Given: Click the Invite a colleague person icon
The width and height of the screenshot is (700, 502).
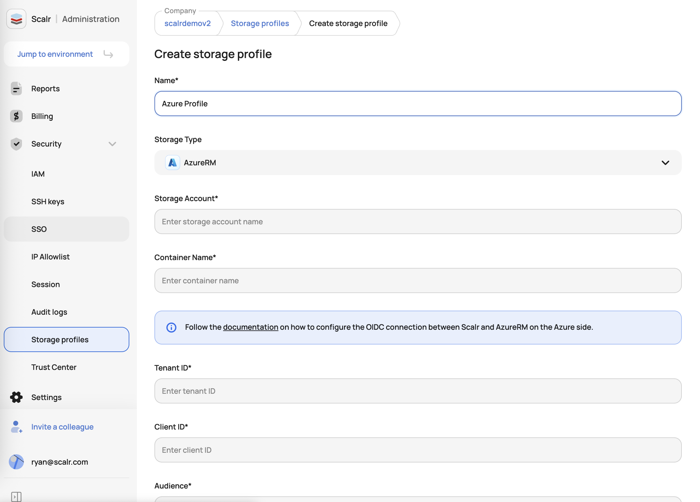Looking at the screenshot, I should pyautogui.click(x=16, y=427).
